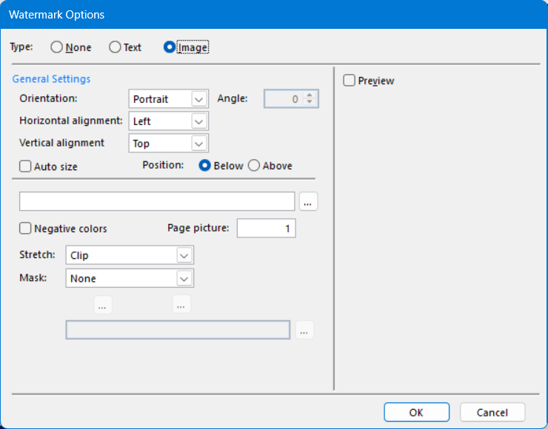548x429 pixels.
Task: Enable the Preview checkbox
Action: (350, 81)
